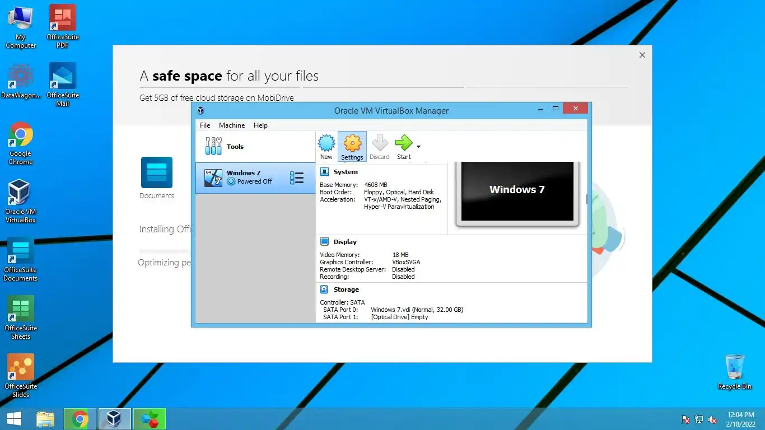Click the Storage section header
The image size is (765, 430).
pos(346,289)
